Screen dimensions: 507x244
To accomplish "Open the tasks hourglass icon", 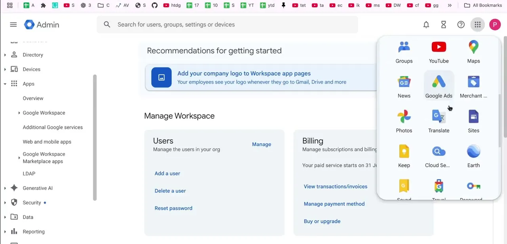I will click(x=444, y=25).
